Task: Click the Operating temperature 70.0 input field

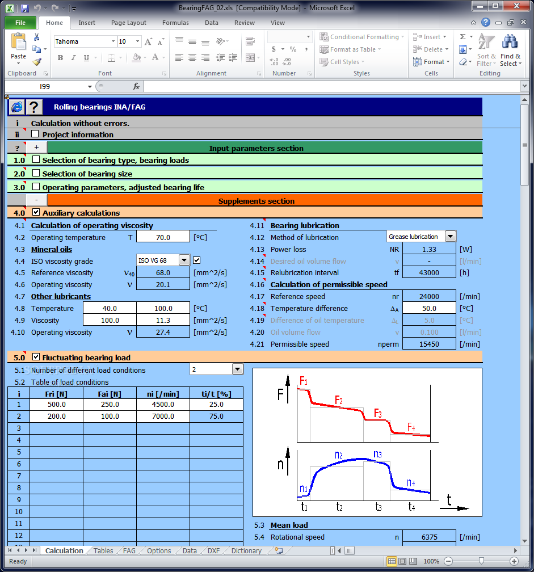Action: [163, 237]
